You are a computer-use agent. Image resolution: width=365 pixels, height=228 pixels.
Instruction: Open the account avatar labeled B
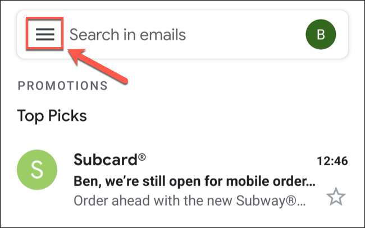point(321,35)
